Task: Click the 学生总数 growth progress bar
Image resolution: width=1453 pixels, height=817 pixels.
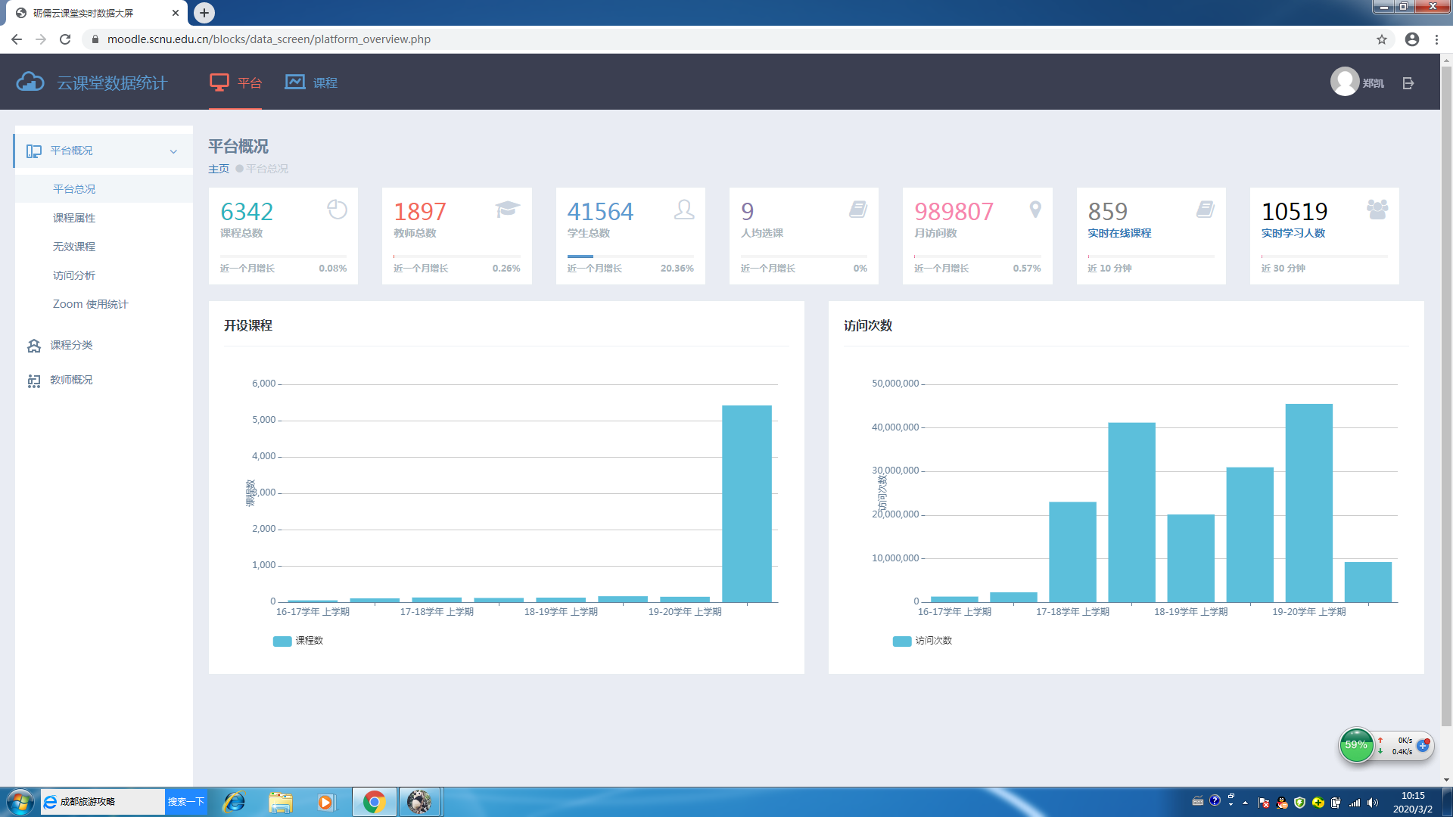Action: (x=630, y=256)
